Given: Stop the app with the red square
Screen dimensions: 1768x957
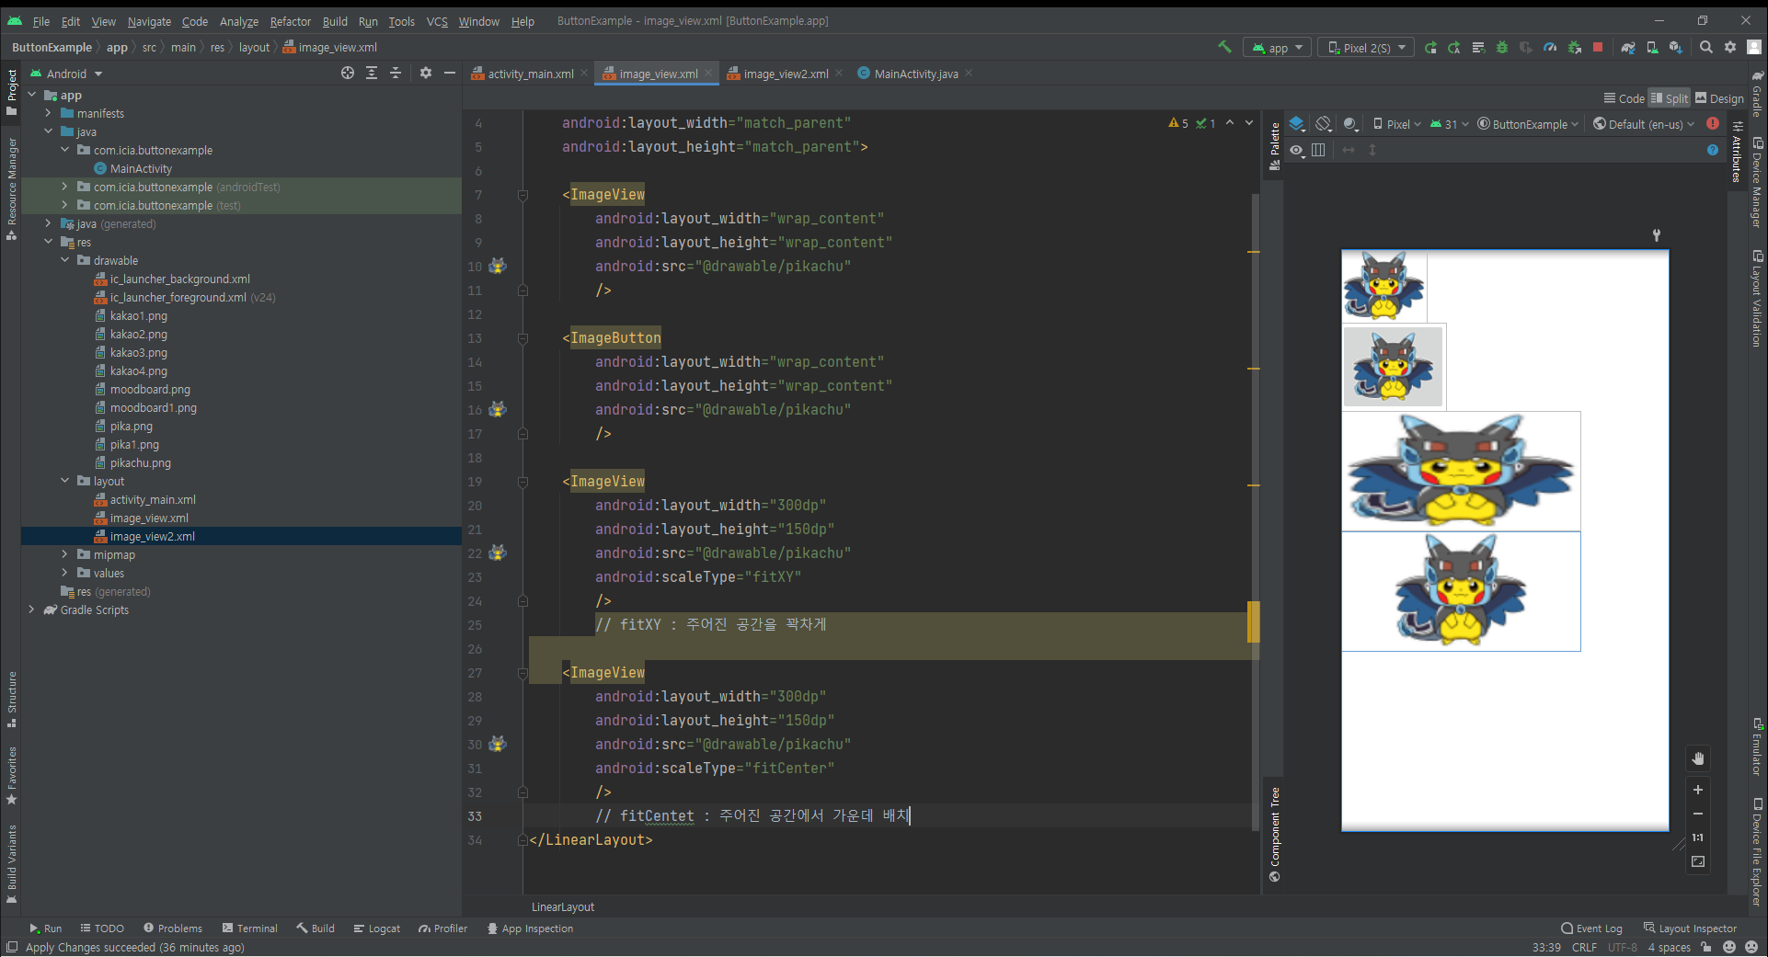Looking at the screenshot, I should [x=1598, y=47].
